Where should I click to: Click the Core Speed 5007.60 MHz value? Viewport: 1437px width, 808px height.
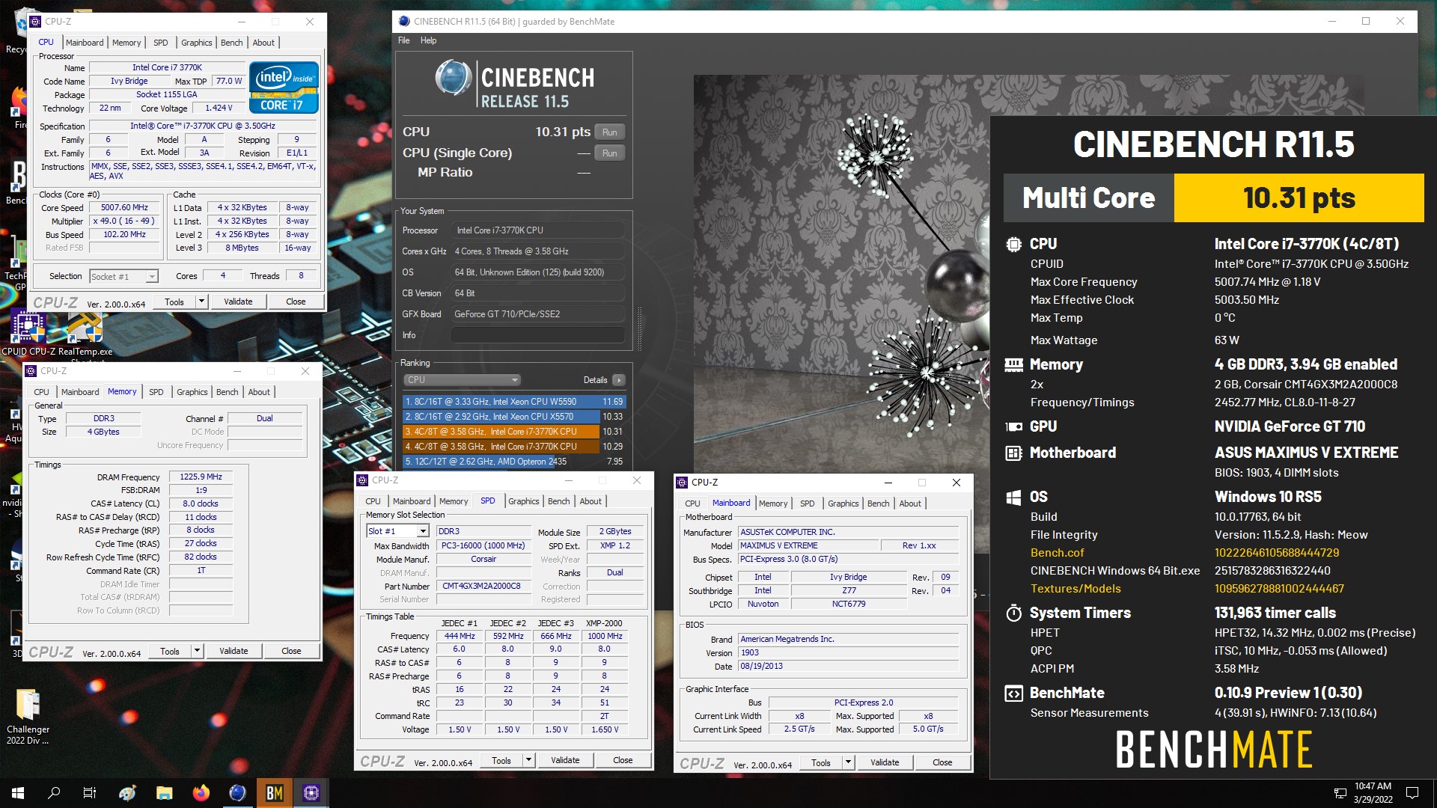[x=124, y=208]
